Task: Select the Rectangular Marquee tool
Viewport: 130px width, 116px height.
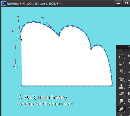Action: [x=121, y=56]
